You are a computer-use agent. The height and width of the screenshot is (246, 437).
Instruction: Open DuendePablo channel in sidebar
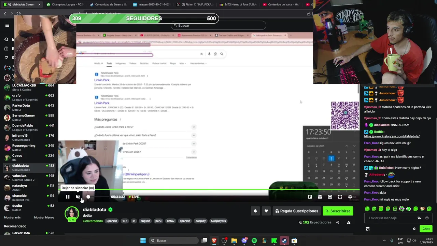pos(29,127)
